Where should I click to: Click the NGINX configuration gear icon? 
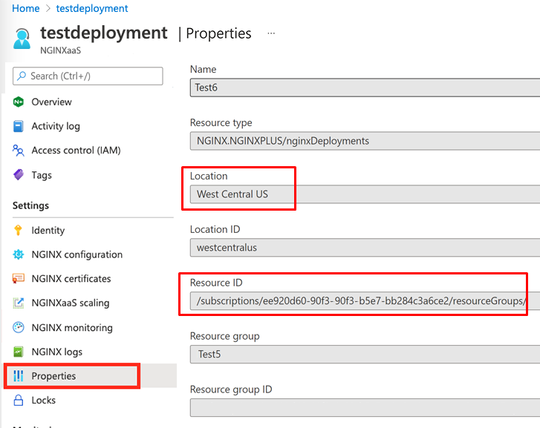point(19,254)
